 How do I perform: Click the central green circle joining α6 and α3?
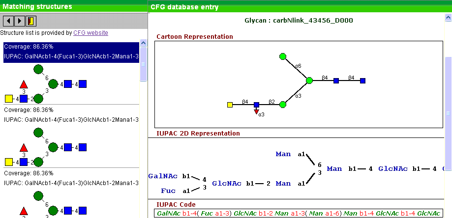(309, 81)
